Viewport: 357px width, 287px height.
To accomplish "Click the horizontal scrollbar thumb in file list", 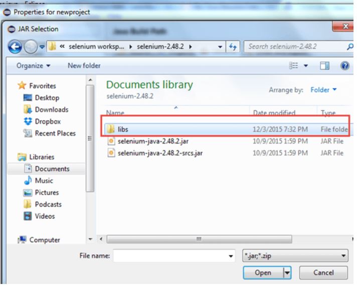I will [x=199, y=239].
